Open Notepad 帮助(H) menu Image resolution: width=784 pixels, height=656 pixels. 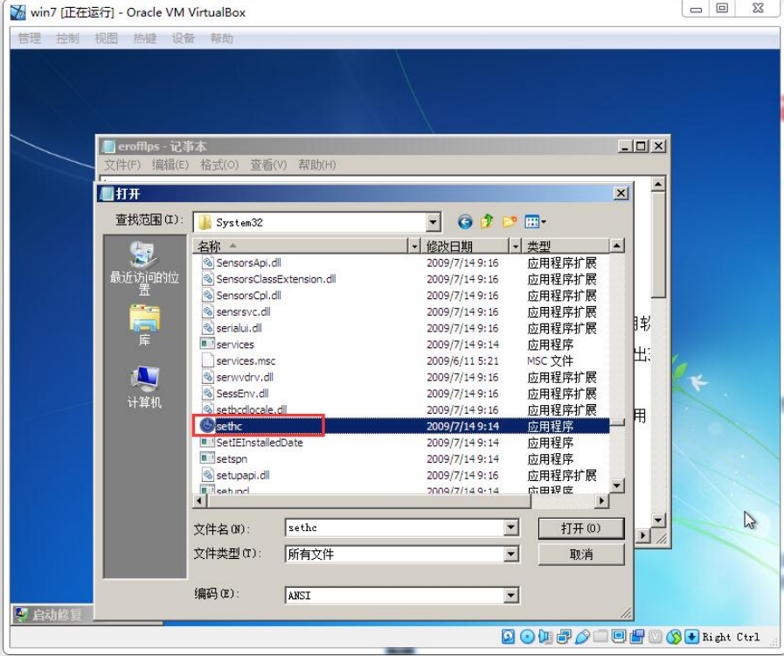tap(317, 164)
